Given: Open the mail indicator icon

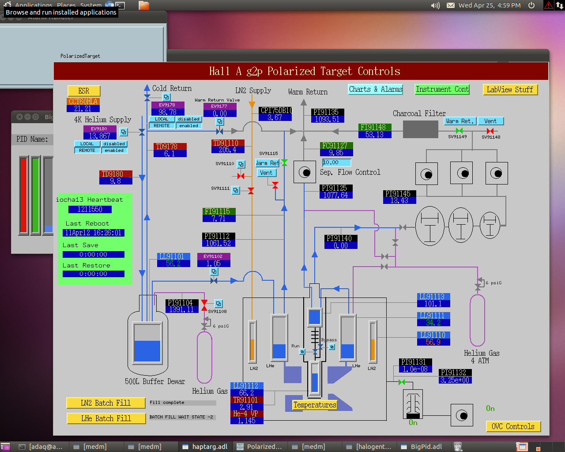Looking at the screenshot, I should click(x=451, y=5).
